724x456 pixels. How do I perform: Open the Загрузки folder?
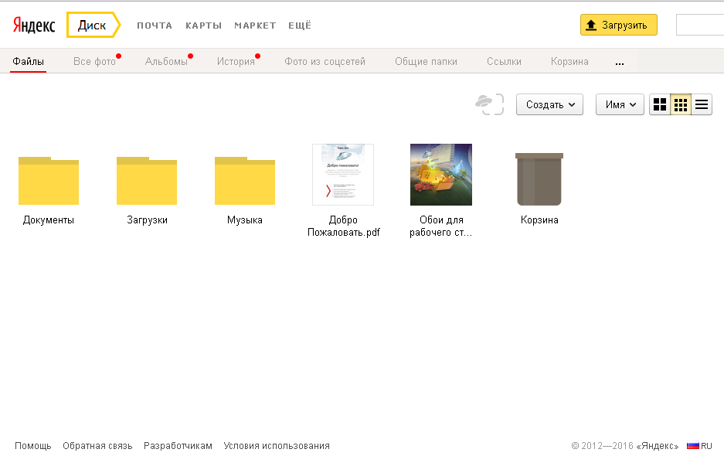coord(147,180)
